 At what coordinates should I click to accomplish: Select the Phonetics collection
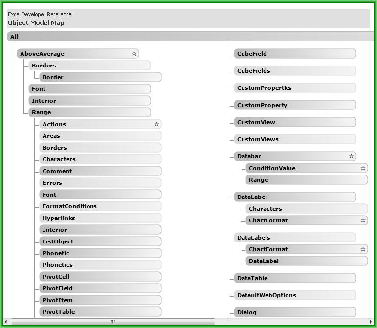pos(100,265)
